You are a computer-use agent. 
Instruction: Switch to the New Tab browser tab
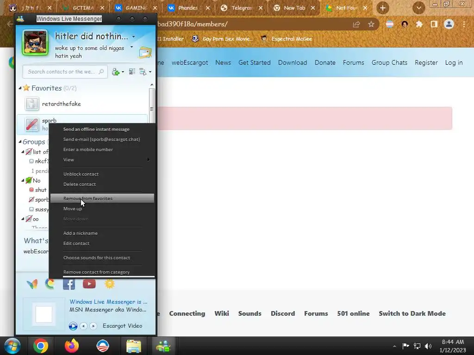point(293,8)
